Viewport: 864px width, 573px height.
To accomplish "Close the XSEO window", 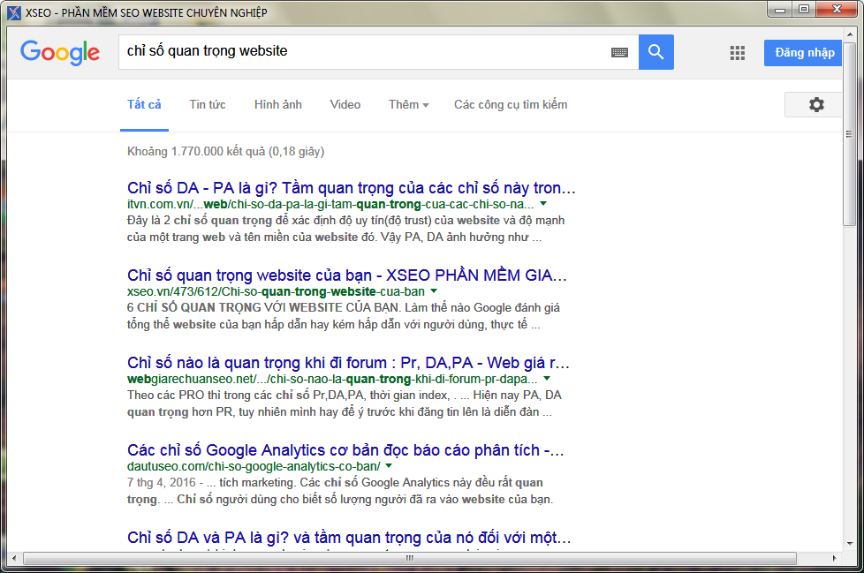I will 837,10.
